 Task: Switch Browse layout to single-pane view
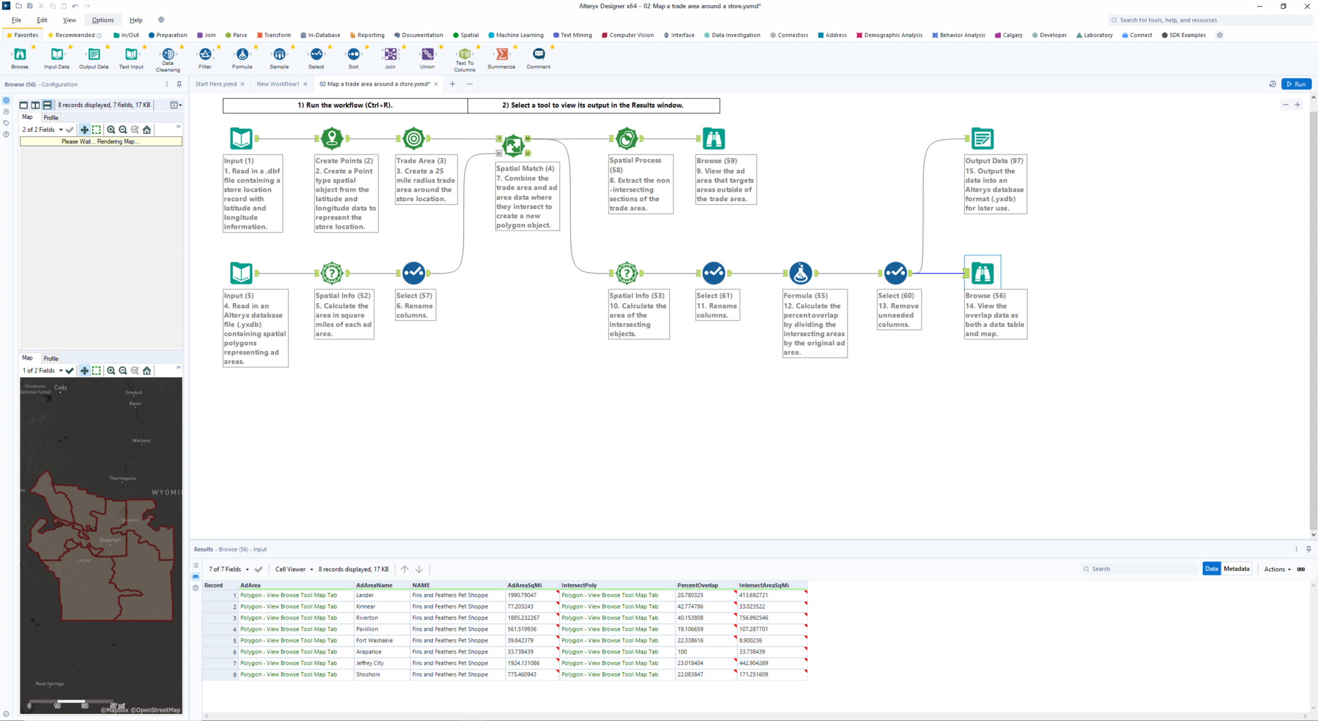[x=24, y=105]
